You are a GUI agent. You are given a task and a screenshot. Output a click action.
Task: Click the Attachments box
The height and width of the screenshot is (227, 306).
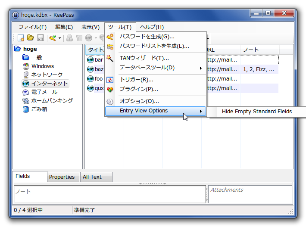pyautogui.click(x=250, y=194)
